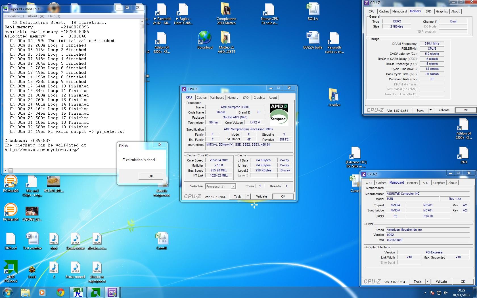The height and width of the screenshot is (298, 477).
Task: Open the About menu in Super PI
Action: [36, 16]
